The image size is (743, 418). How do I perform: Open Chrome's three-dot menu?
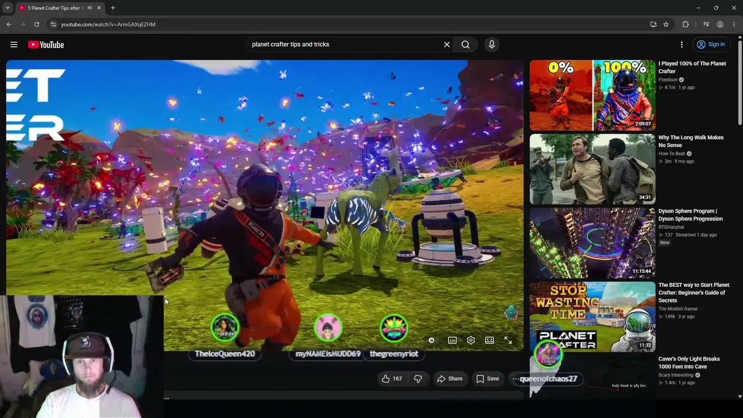734,24
